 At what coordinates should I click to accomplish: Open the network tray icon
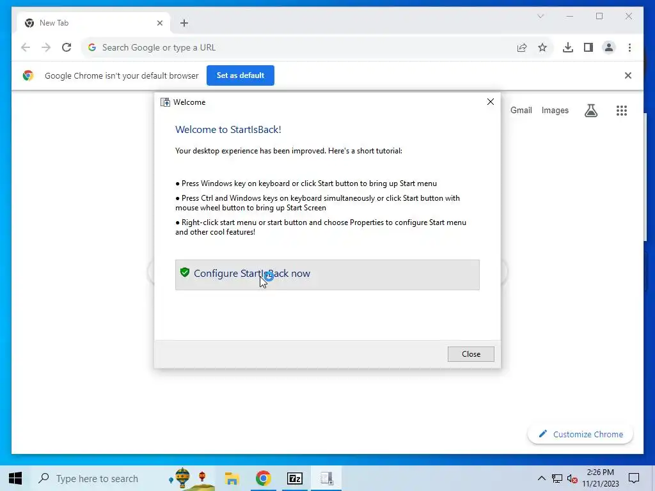[557, 478]
